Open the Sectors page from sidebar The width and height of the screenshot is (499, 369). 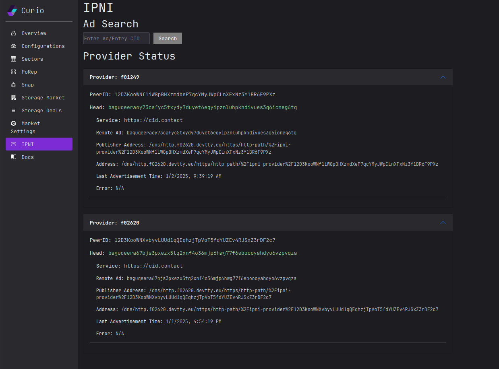pyautogui.click(x=32, y=59)
